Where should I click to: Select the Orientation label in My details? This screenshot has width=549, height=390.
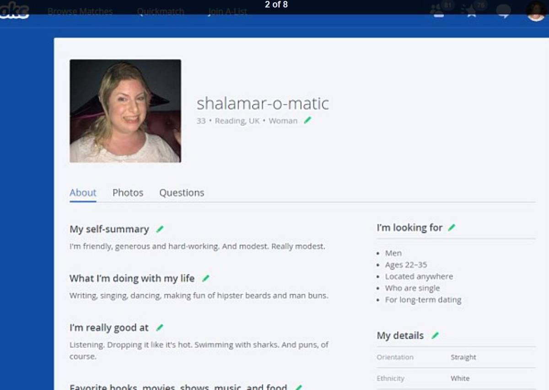click(x=395, y=357)
